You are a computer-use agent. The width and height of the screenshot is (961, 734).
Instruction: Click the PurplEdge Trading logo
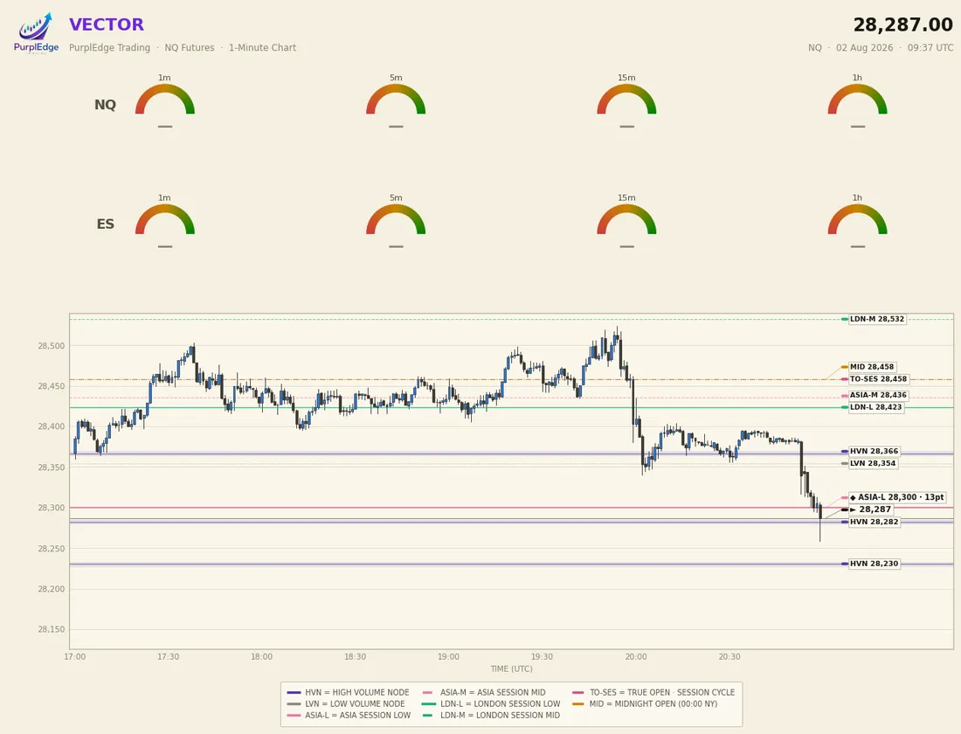click(36, 34)
